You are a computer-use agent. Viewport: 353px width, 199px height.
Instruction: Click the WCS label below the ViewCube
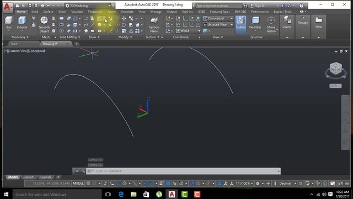pyautogui.click(x=335, y=86)
